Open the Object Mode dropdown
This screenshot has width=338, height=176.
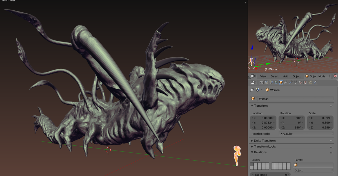click(317, 76)
